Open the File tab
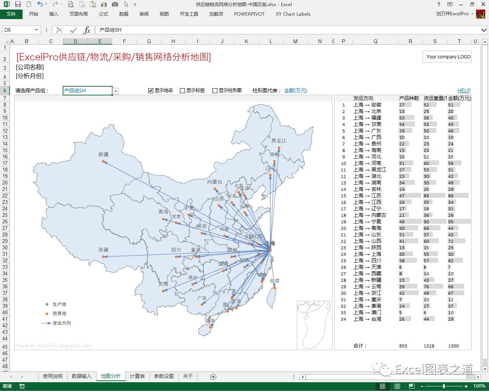Screen dimensions: 489x391 coord(11,14)
